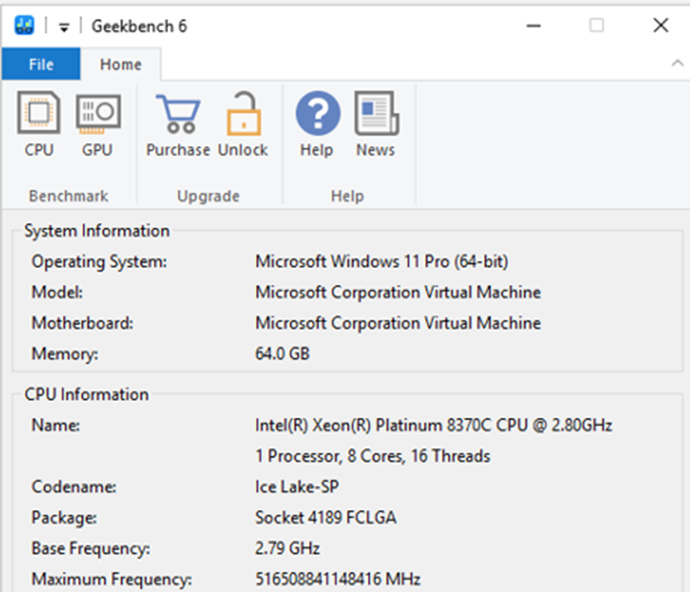Click the 'Geekbench 6' window title
690x592 pixels.
[x=139, y=26]
